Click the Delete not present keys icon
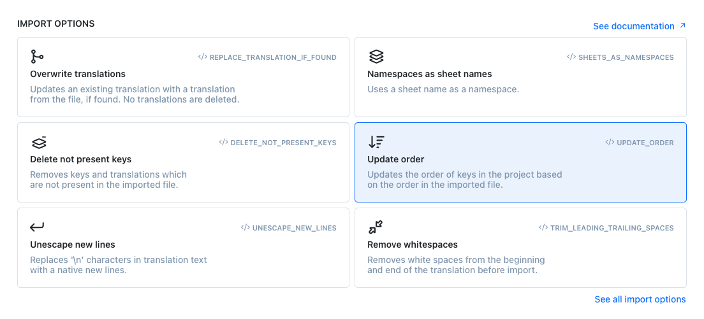 (39, 143)
